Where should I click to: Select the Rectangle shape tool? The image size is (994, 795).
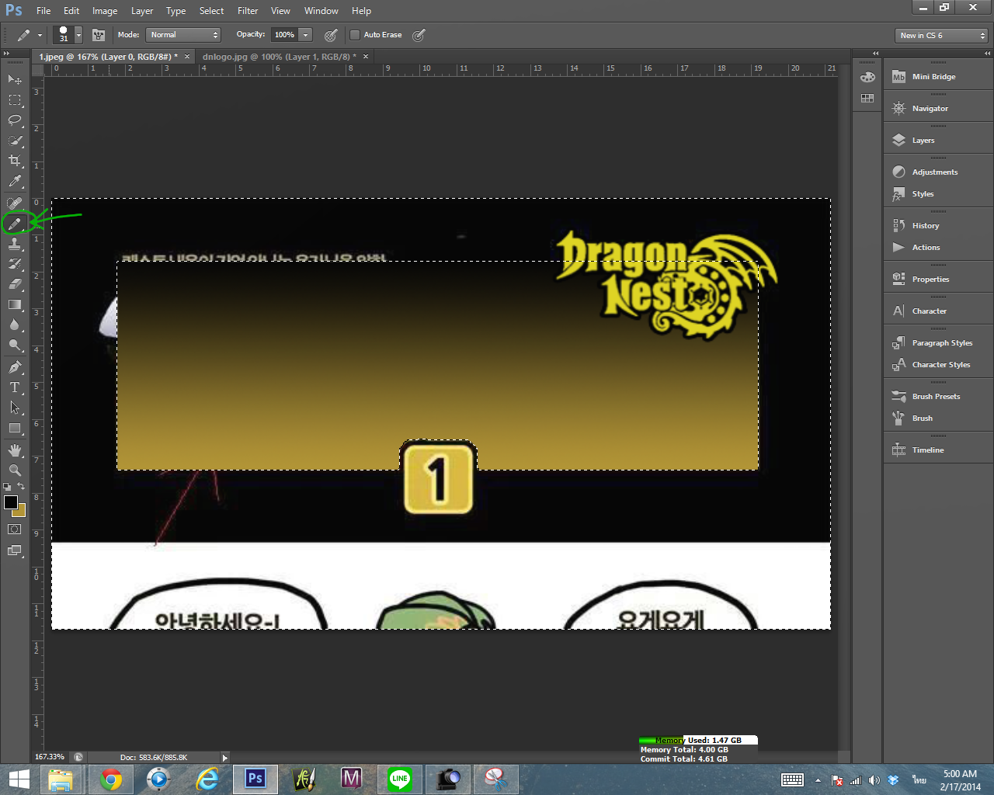(x=15, y=428)
